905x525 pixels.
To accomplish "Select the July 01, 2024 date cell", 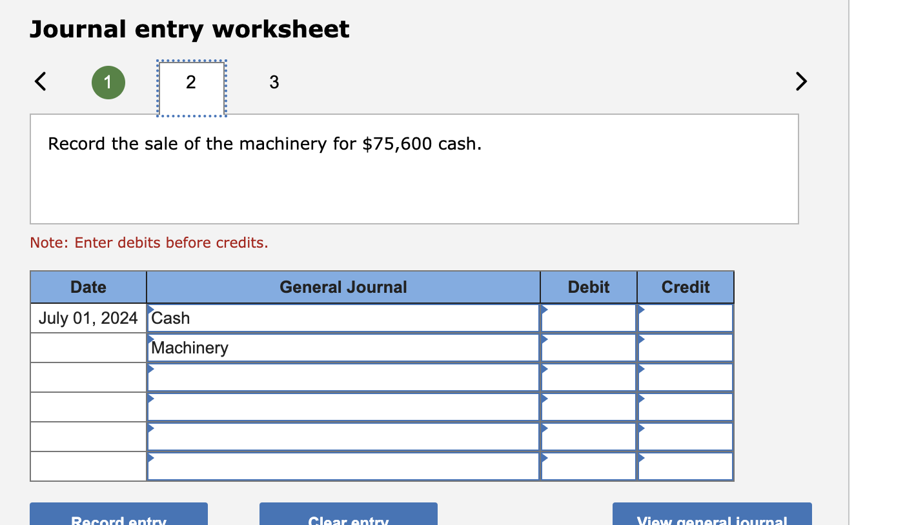I will (88, 318).
